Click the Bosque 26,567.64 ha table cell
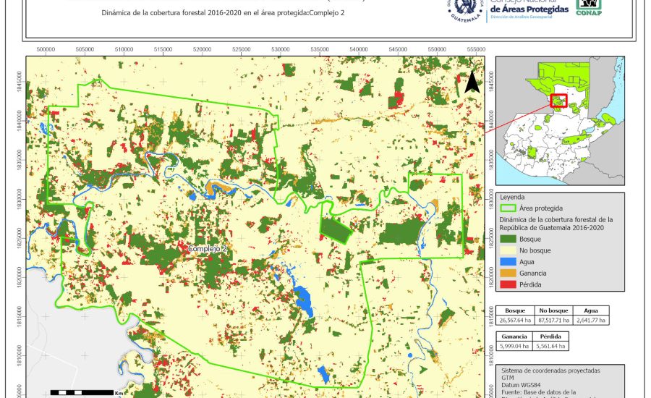The image size is (651, 398). [514, 319]
